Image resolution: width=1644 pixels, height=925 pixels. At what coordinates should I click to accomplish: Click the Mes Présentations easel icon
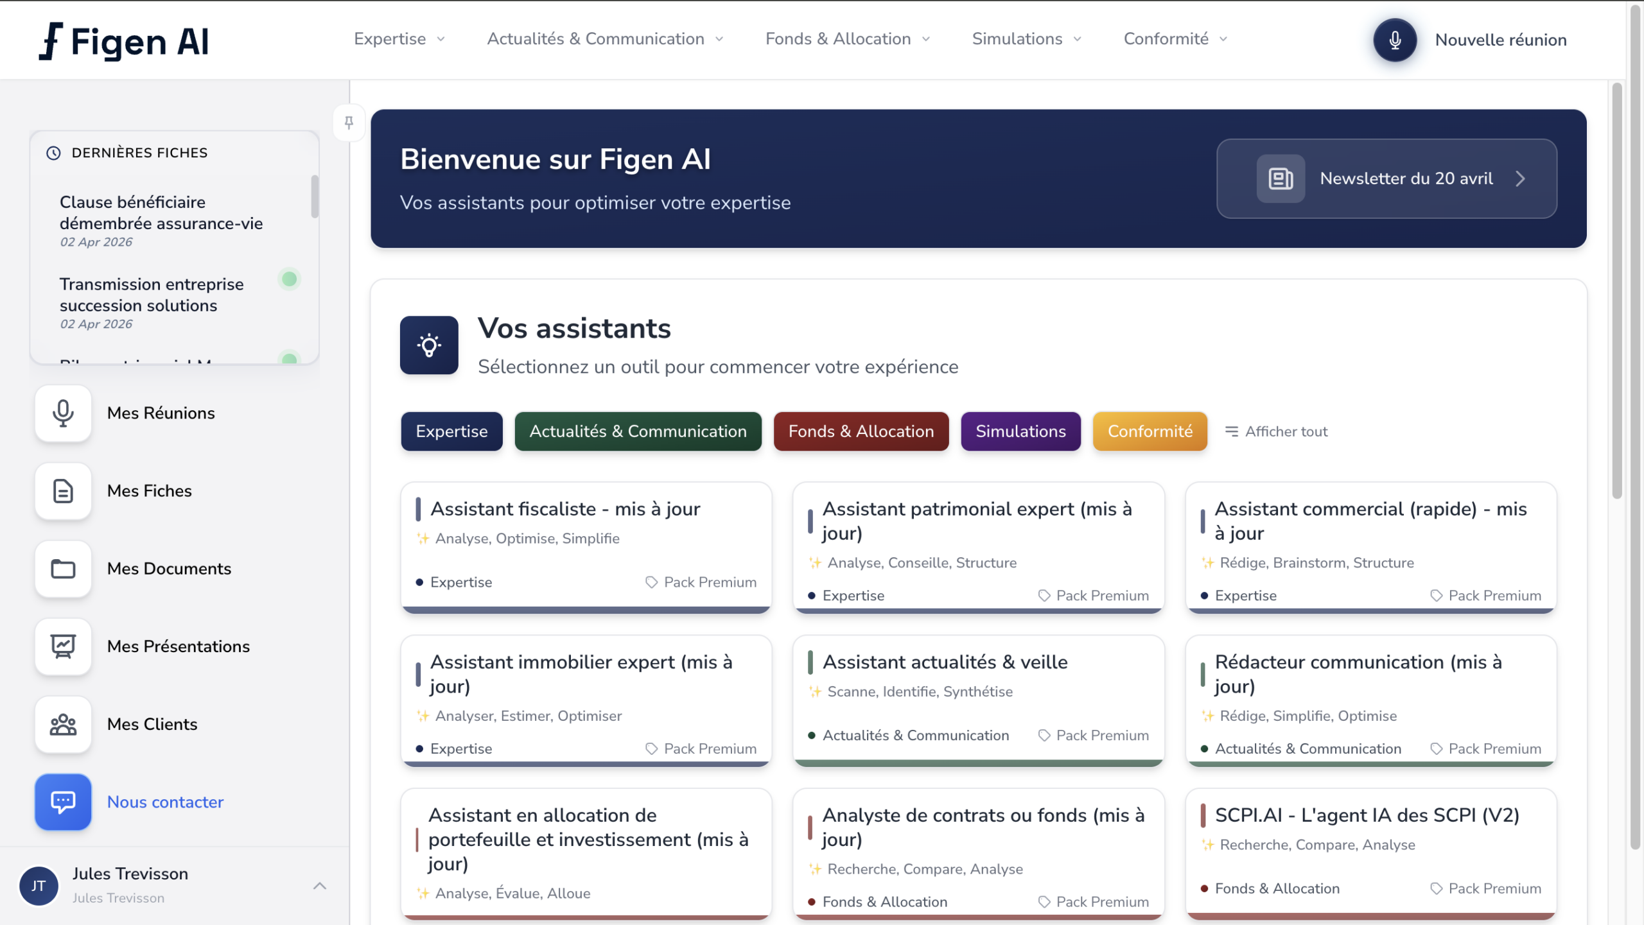[62, 646]
